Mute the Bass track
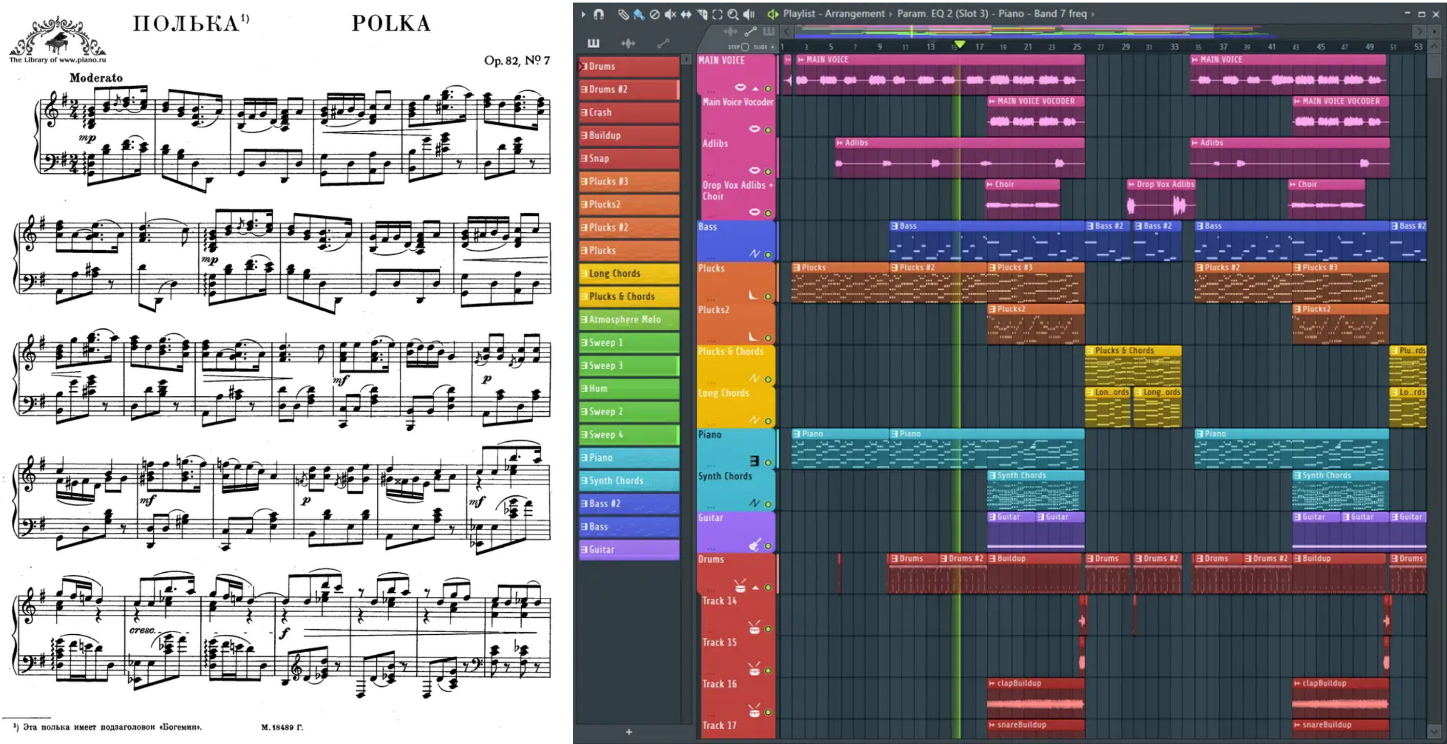This screenshot has width=1447, height=744. (x=768, y=254)
